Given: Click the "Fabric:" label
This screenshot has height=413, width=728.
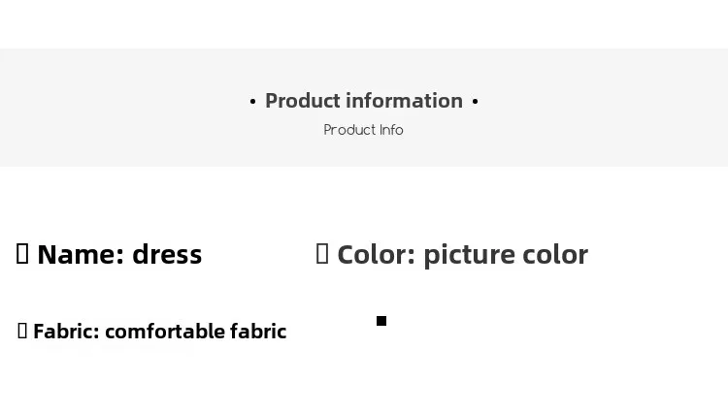Looking at the screenshot, I should coord(66,331).
